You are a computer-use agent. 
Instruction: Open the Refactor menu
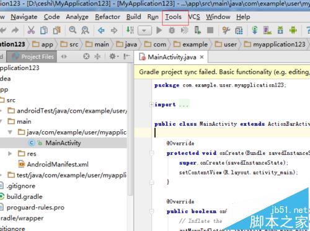click(107, 17)
